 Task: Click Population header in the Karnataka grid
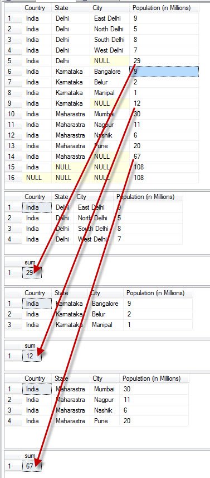158,293
